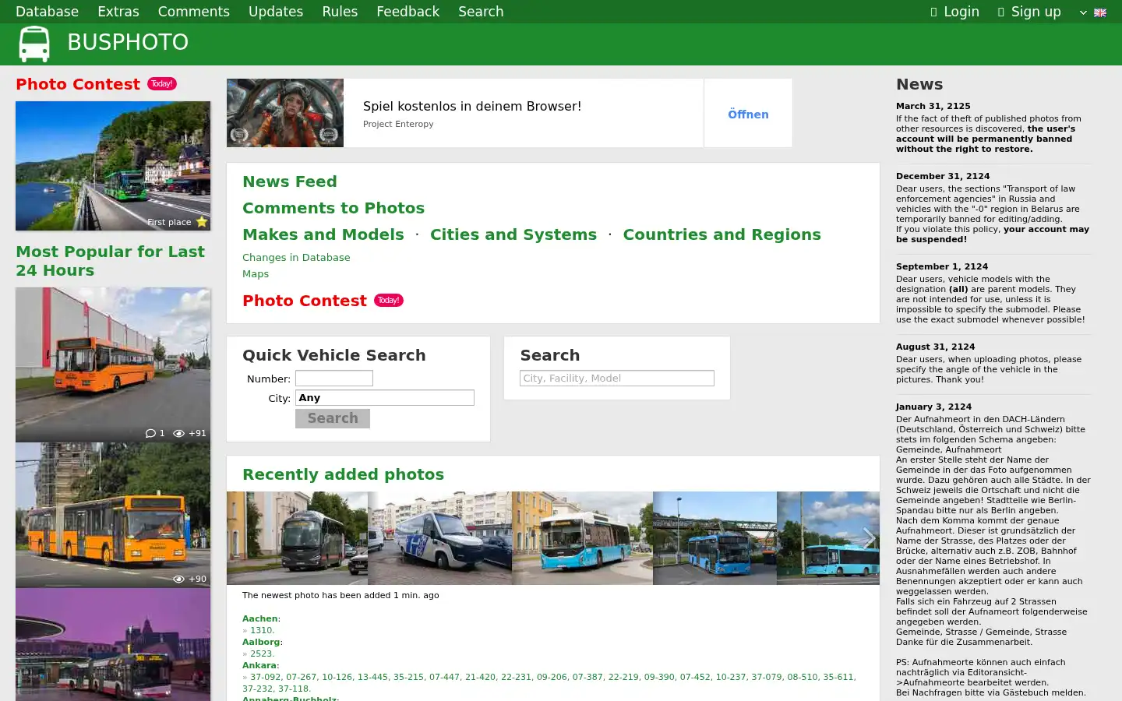This screenshot has width=1122, height=701.
Task: Open the Rules menu item
Action: click(x=340, y=12)
